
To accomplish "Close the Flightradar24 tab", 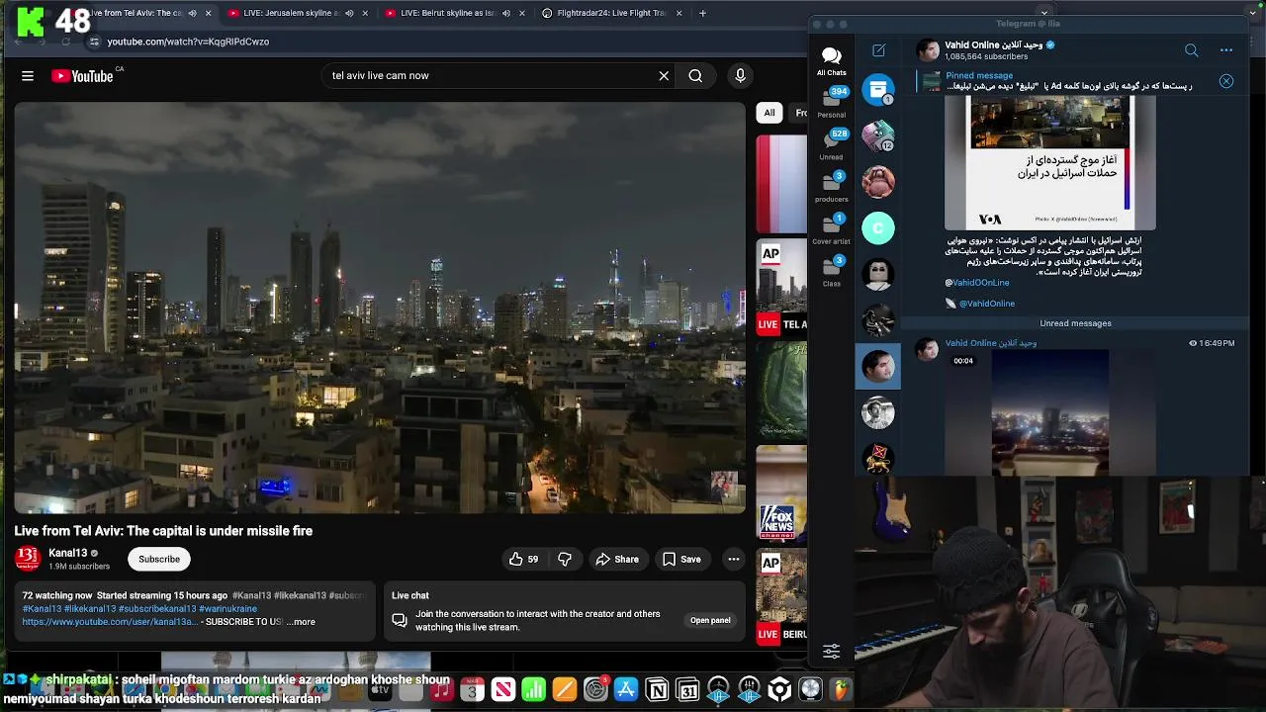I will pyautogui.click(x=678, y=13).
